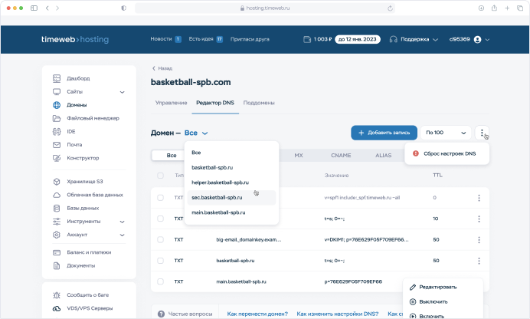Check the box for main.basketball-spb.ru row
Viewport: 530px width, 319px height.
(x=161, y=281)
